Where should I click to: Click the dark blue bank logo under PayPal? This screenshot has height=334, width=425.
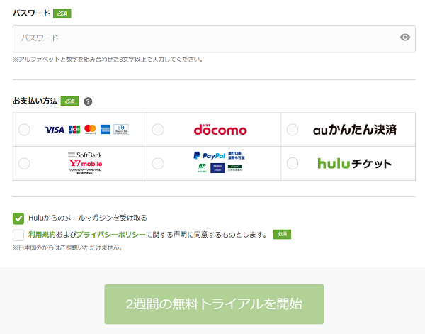(217, 168)
